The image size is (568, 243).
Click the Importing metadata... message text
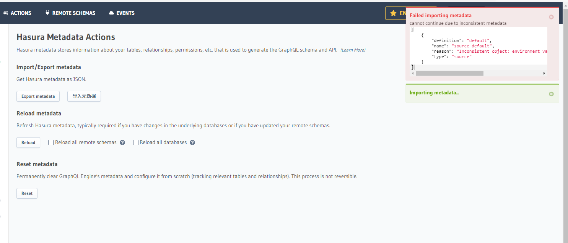coord(434,92)
